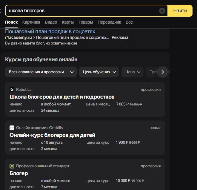The height and width of the screenshot is (190, 197).
Task: Open the Блогер course listing
Action: pyautogui.click(x=19, y=173)
